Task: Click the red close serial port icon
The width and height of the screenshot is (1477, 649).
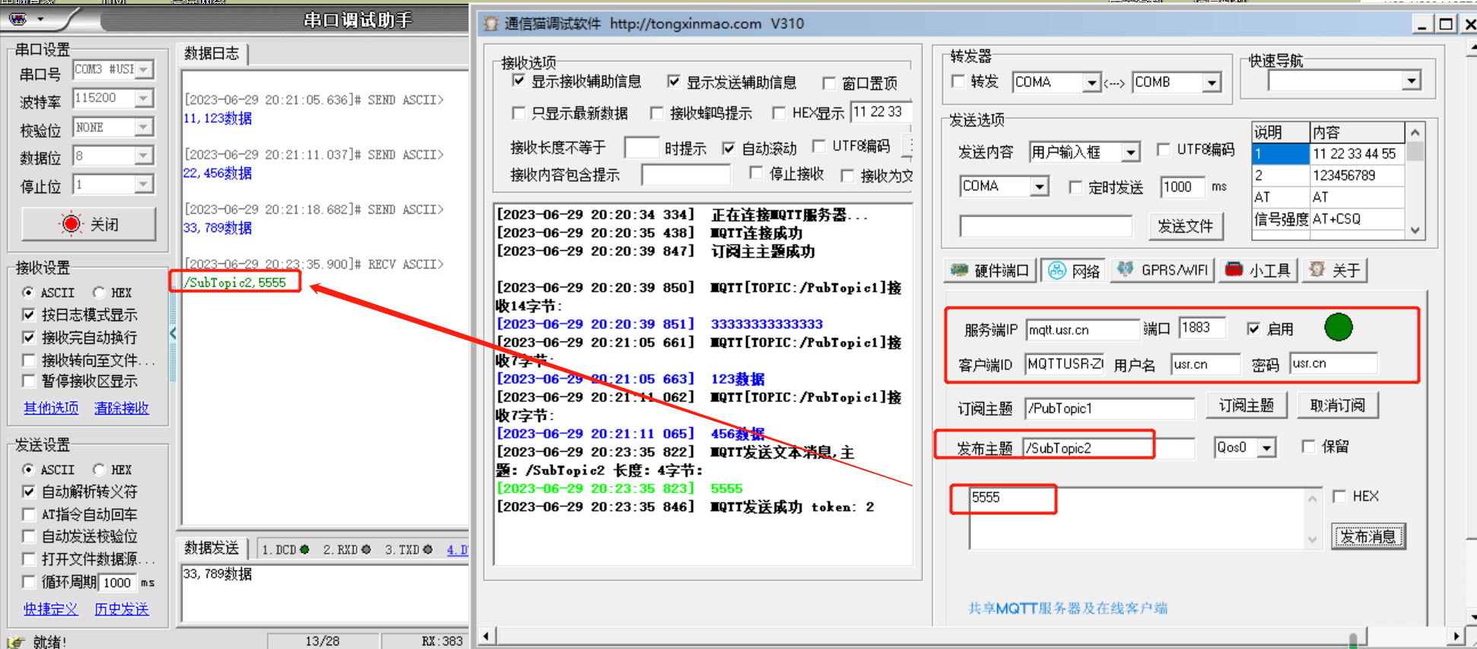Action: click(71, 224)
